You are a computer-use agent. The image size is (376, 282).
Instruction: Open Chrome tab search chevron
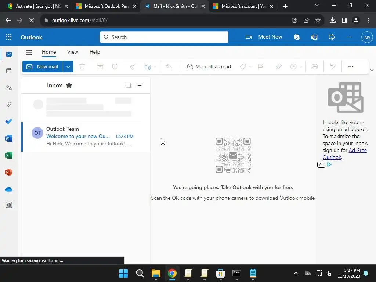click(x=317, y=5)
